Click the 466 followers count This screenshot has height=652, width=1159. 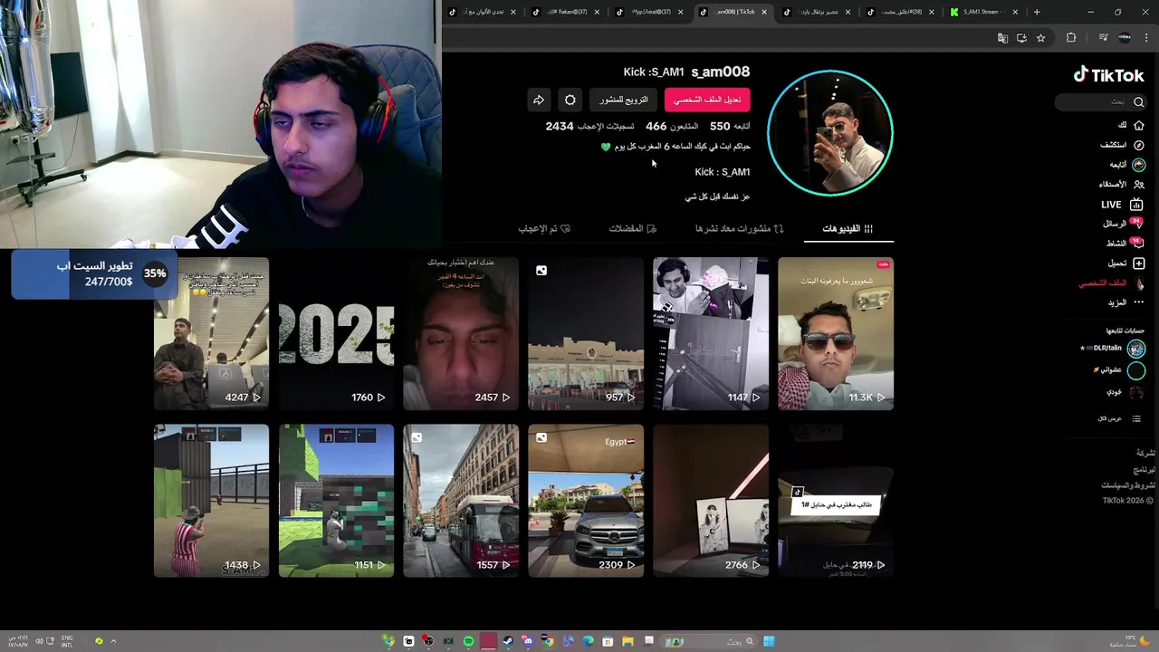coord(672,127)
